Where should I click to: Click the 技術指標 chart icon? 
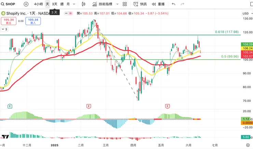point(95,4)
